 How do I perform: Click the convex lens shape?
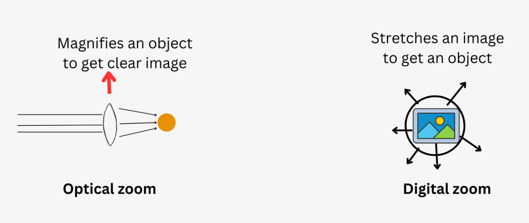110,124
